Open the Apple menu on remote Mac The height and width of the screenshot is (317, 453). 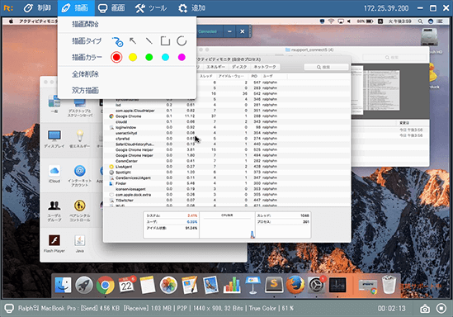point(11,21)
